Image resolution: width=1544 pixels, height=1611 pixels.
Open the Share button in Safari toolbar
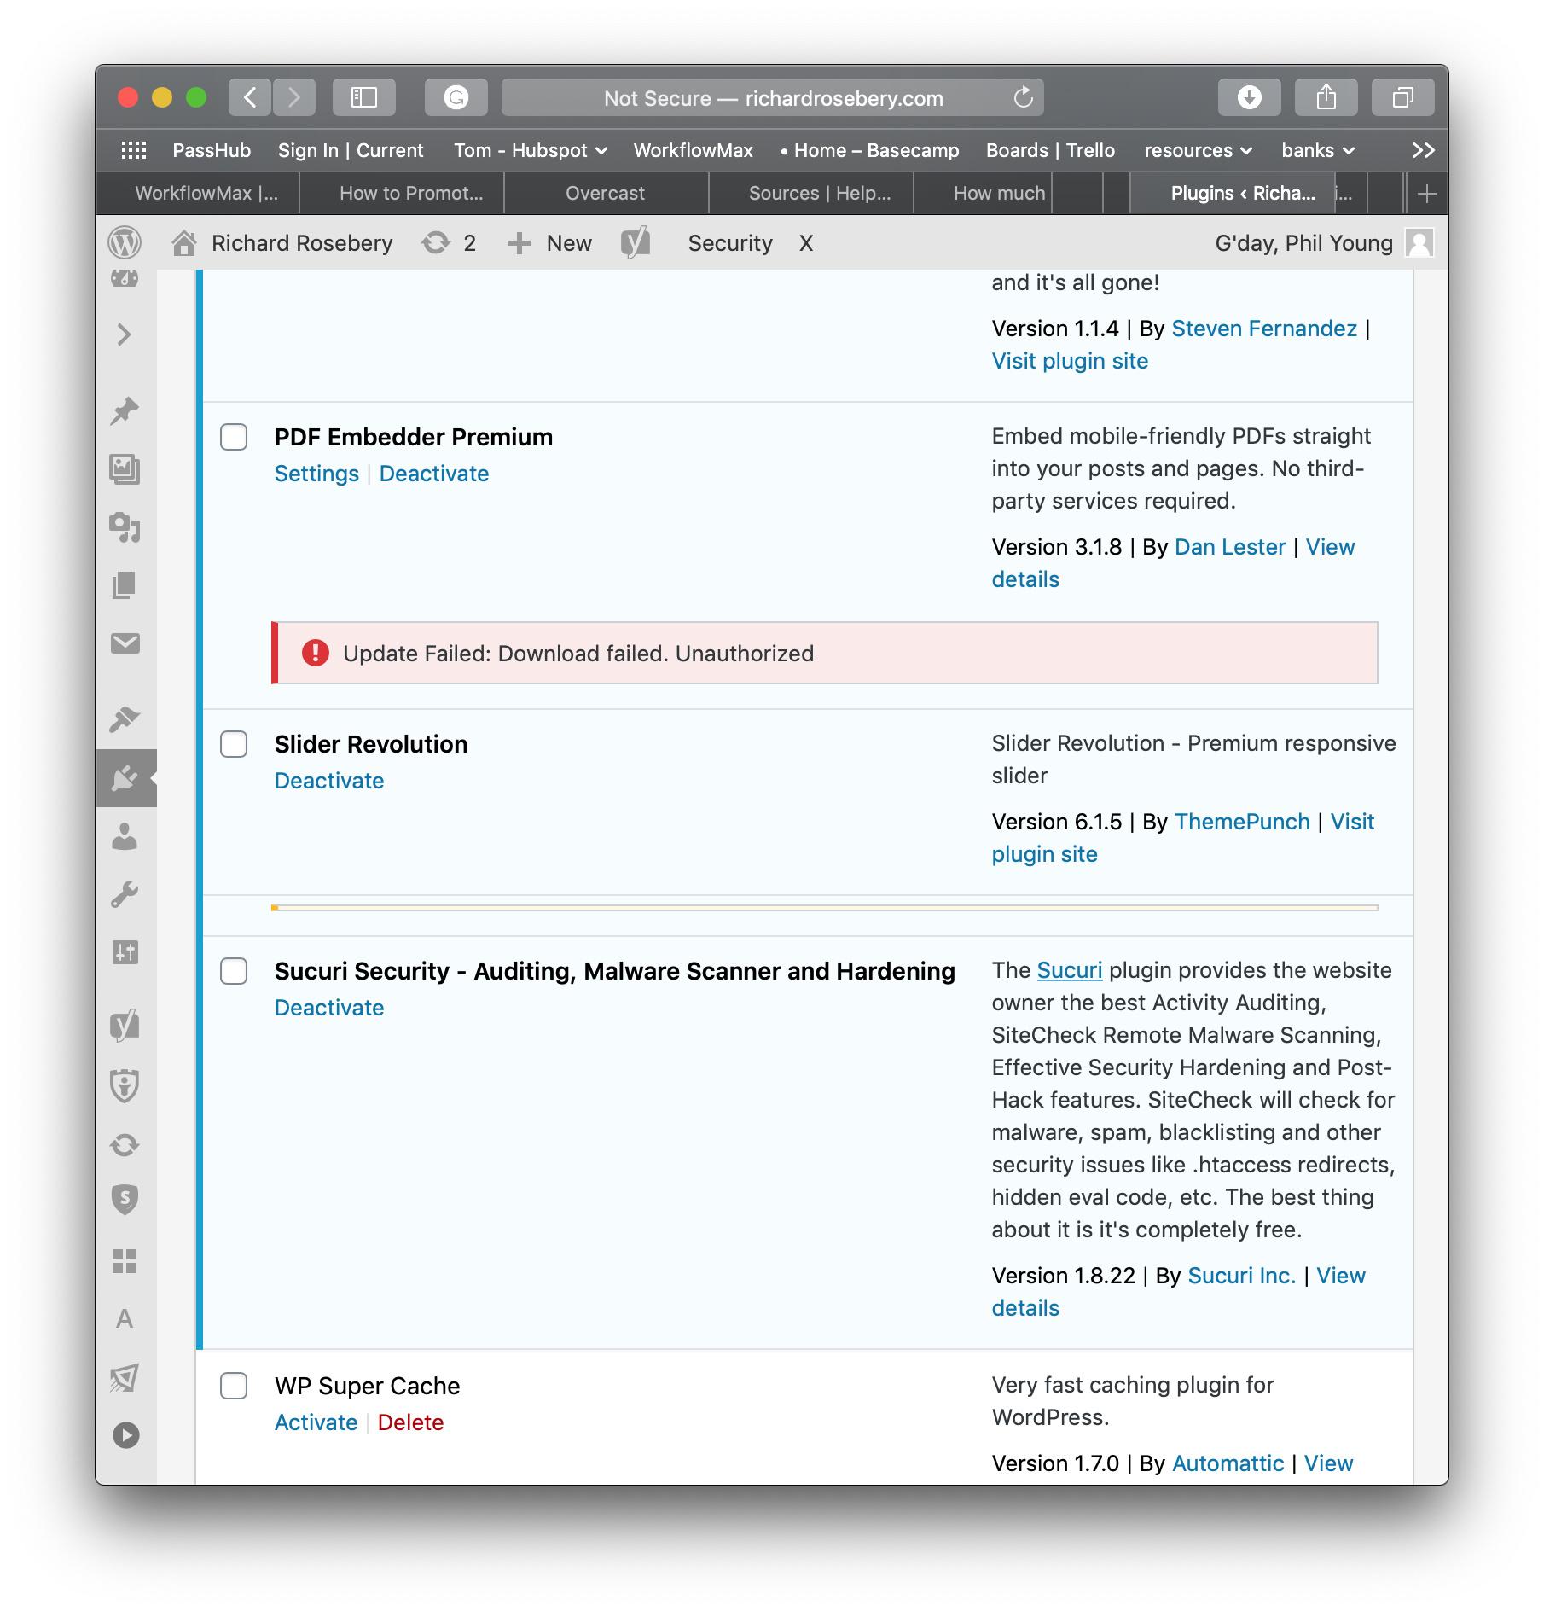click(1326, 97)
